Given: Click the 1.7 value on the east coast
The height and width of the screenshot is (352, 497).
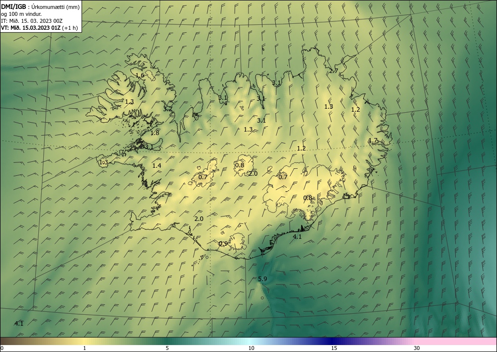Looking at the screenshot, I should (373, 141).
